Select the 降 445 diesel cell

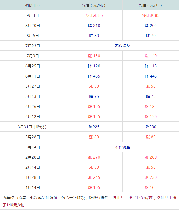pos(151,76)
